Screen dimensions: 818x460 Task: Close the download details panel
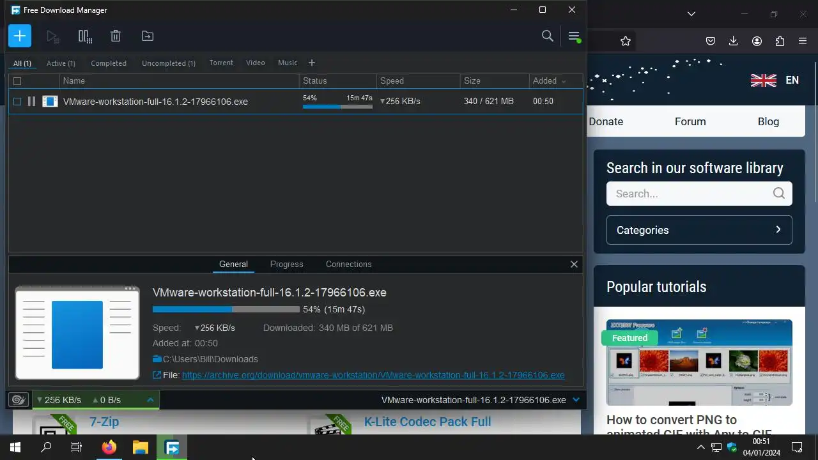coord(574,264)
